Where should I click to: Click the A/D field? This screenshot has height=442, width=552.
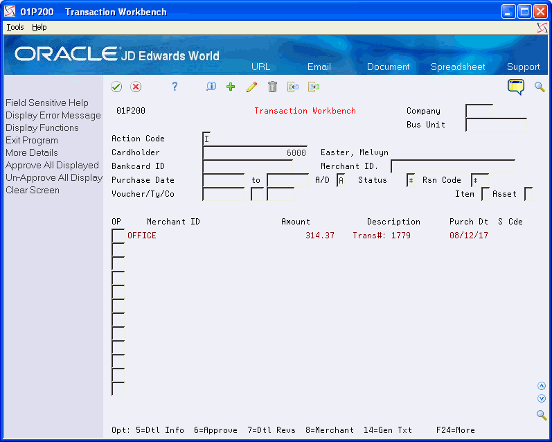tap(341, 180)
